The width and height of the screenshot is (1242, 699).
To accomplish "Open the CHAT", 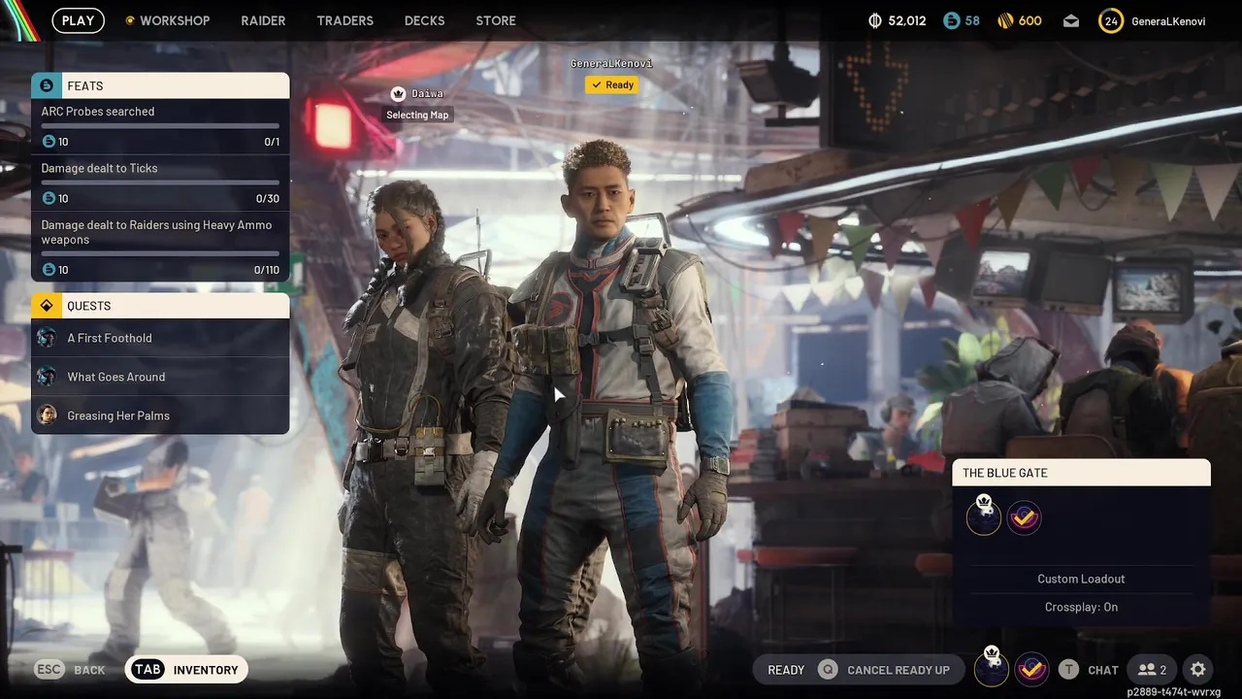I will pyautogui.click(x=1103, y=670).
